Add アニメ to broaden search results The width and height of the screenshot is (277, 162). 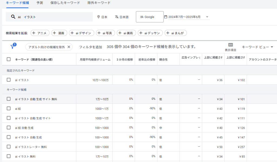[40, 33]
